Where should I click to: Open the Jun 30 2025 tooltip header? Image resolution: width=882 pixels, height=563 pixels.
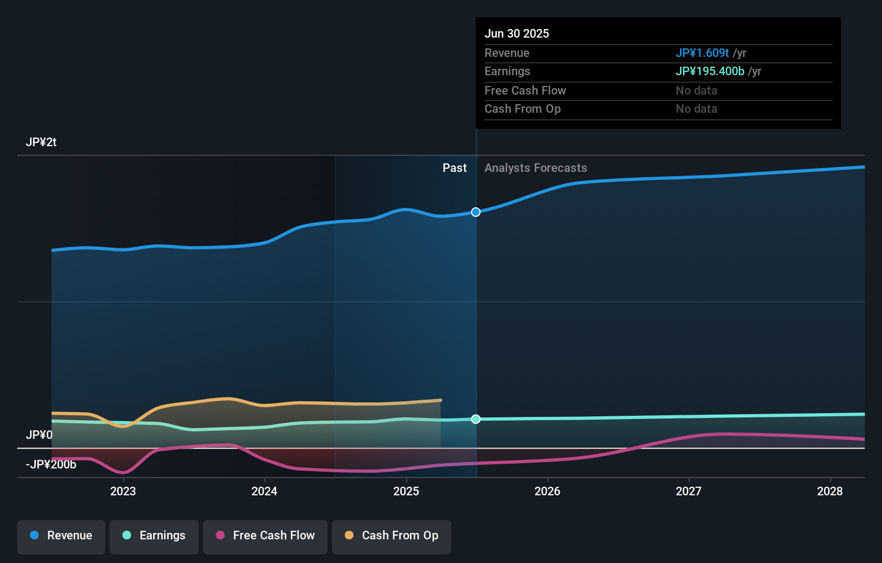pyautogui.click(x=517, y=33)
